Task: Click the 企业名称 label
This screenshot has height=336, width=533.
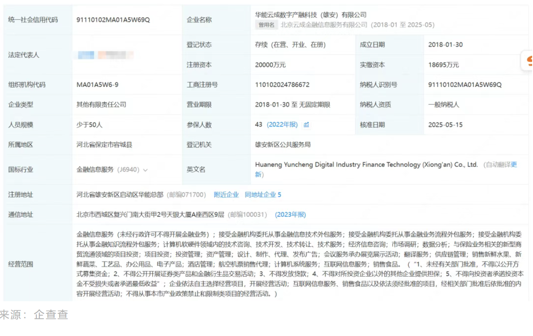Action: tap(199, 20)
